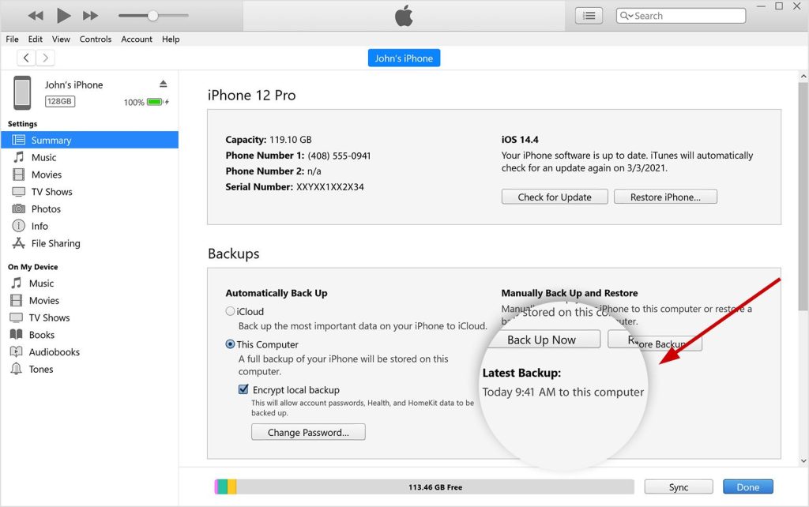Click scrollbar down arrow
The height and width of the screenshot is (507, 809).
pos(803,460)
